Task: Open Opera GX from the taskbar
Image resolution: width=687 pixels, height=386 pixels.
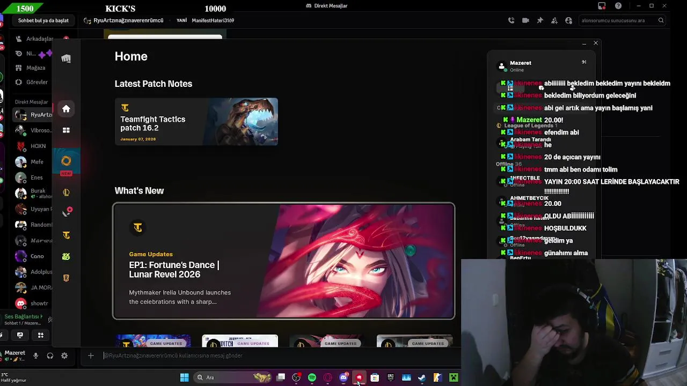Action: [328, 377]
